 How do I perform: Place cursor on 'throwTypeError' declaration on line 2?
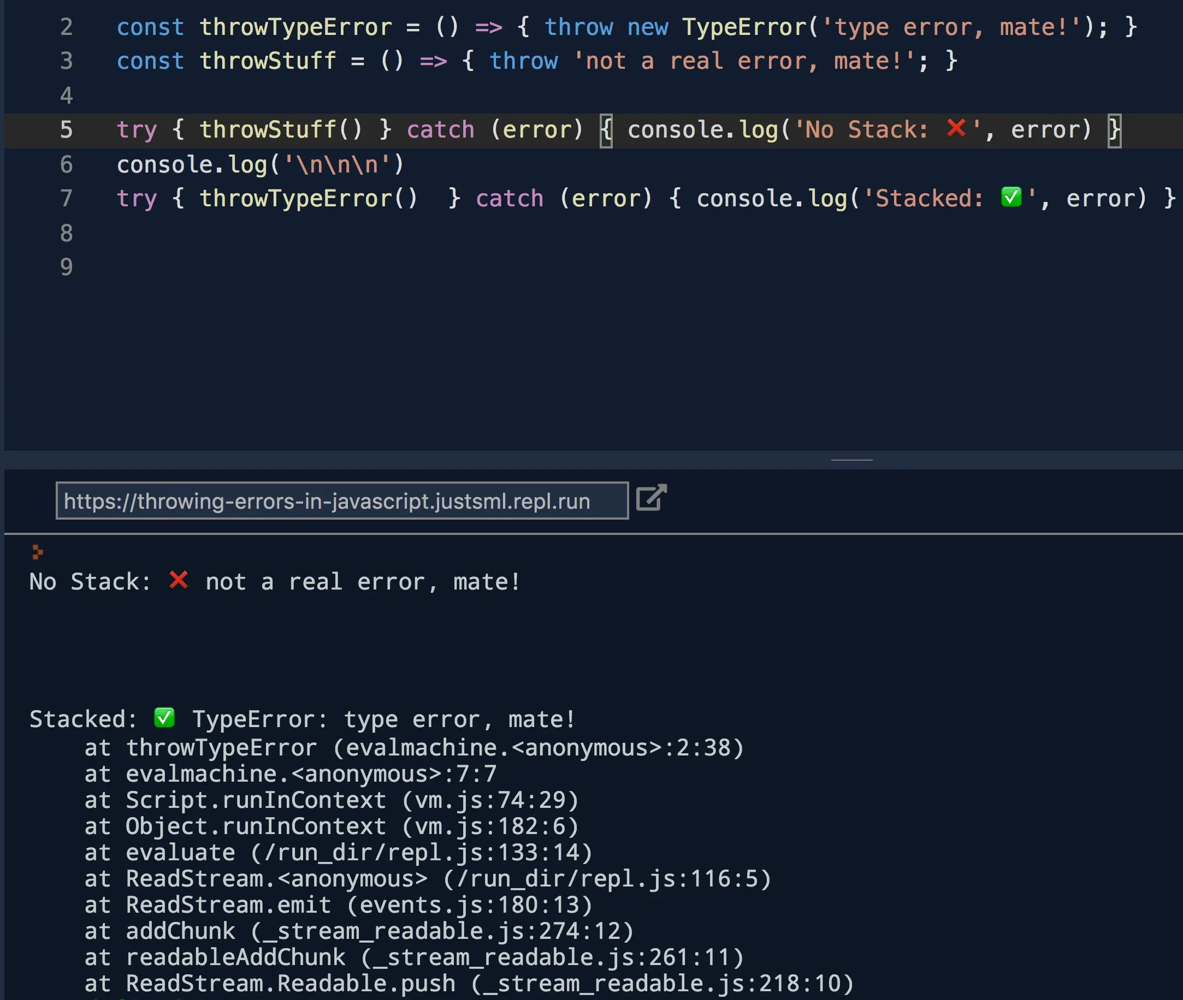click(x=295, y=27)
